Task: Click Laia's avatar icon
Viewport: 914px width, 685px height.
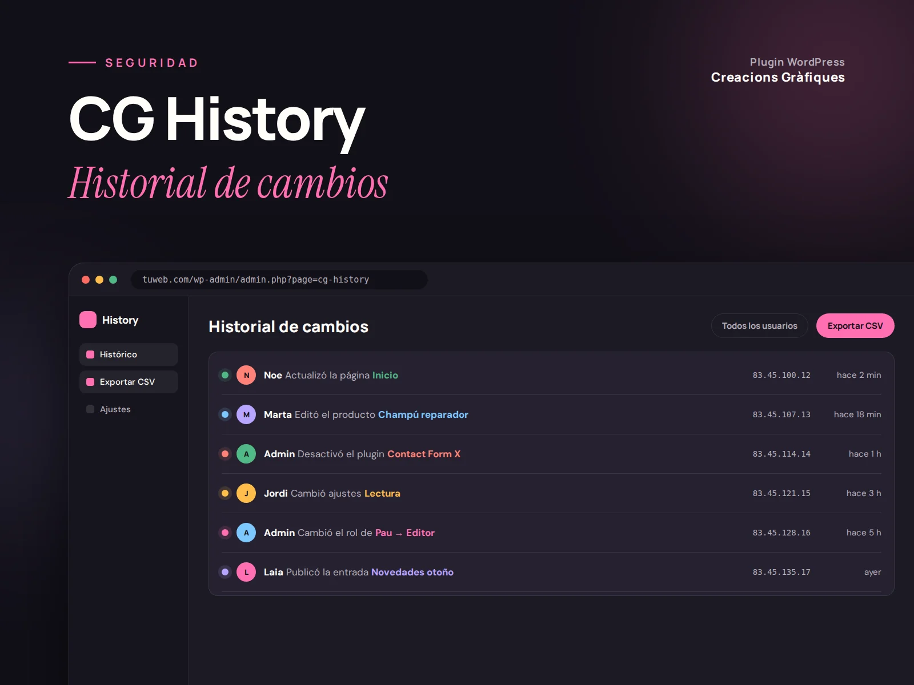Action: click(x=246, y=572)
